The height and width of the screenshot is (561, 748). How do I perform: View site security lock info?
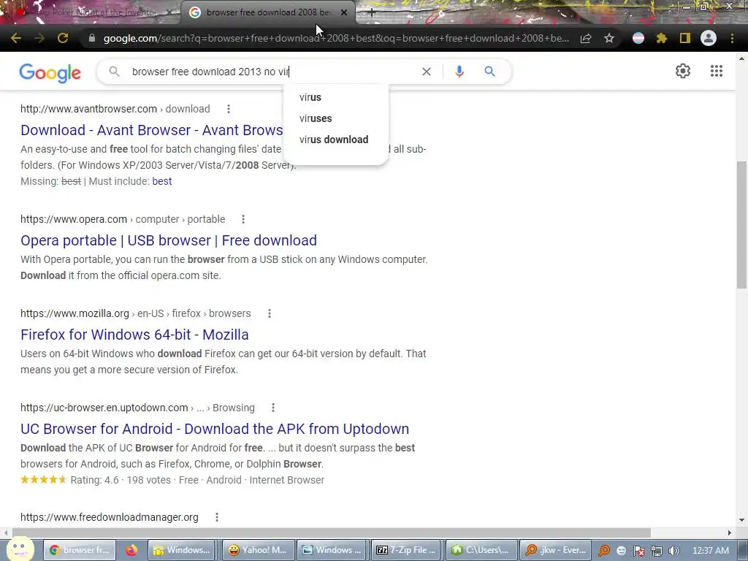click(92, 38)
